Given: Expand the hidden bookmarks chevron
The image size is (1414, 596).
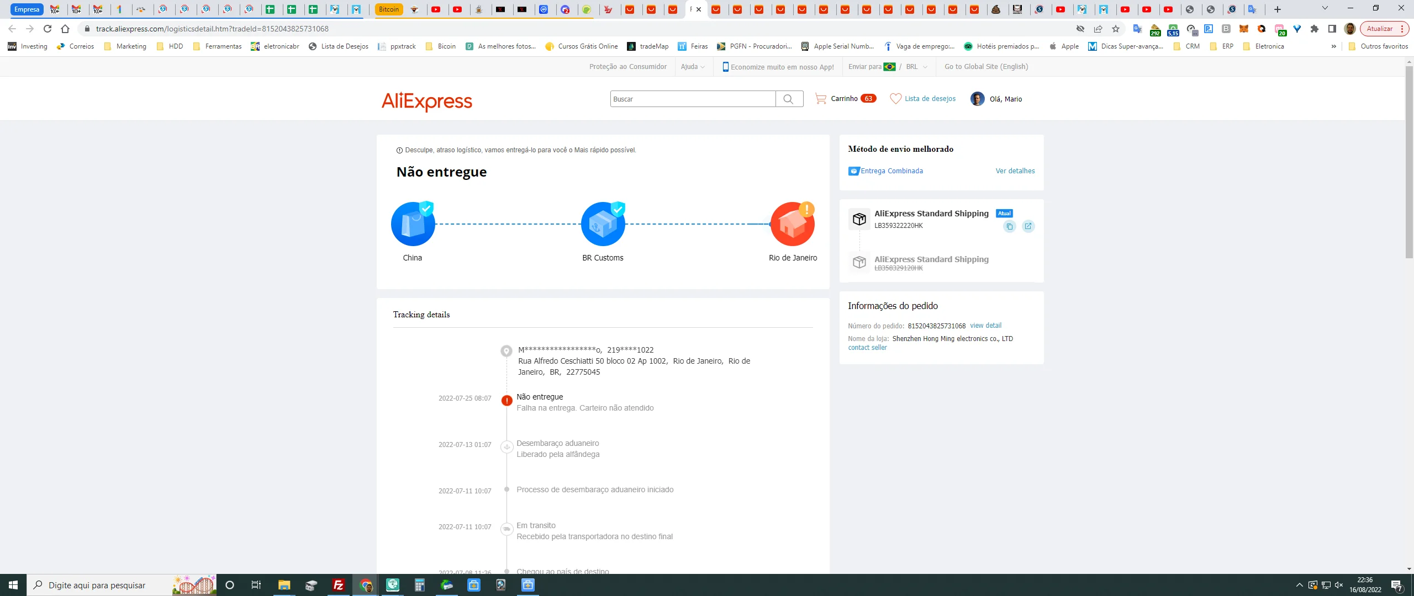Looking at the screenshot, I should (1333, 46).
